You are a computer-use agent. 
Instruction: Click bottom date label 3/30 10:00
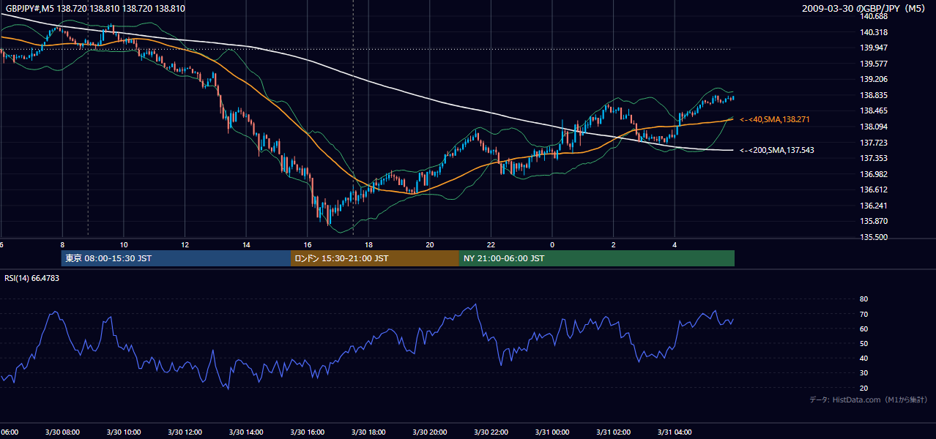(x=124, y=432)
